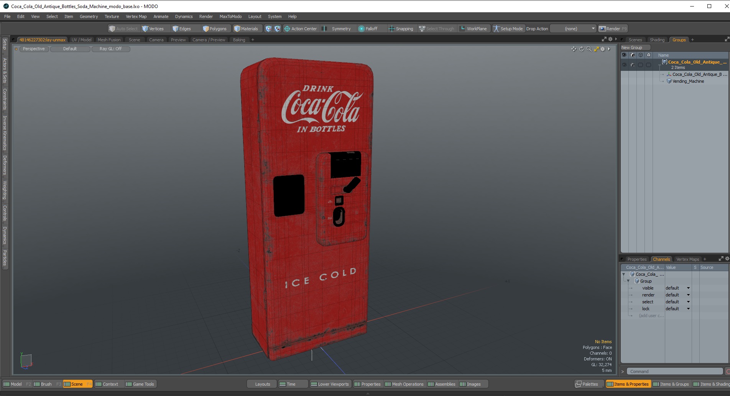Switch to Properties tab

click(637, 259)
